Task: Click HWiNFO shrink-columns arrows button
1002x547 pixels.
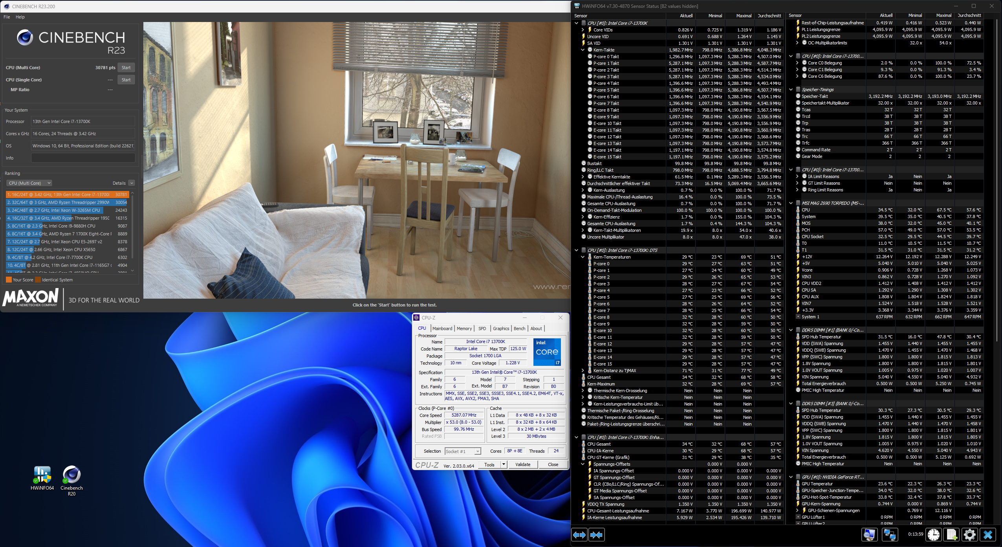Action: click(597, 535)
